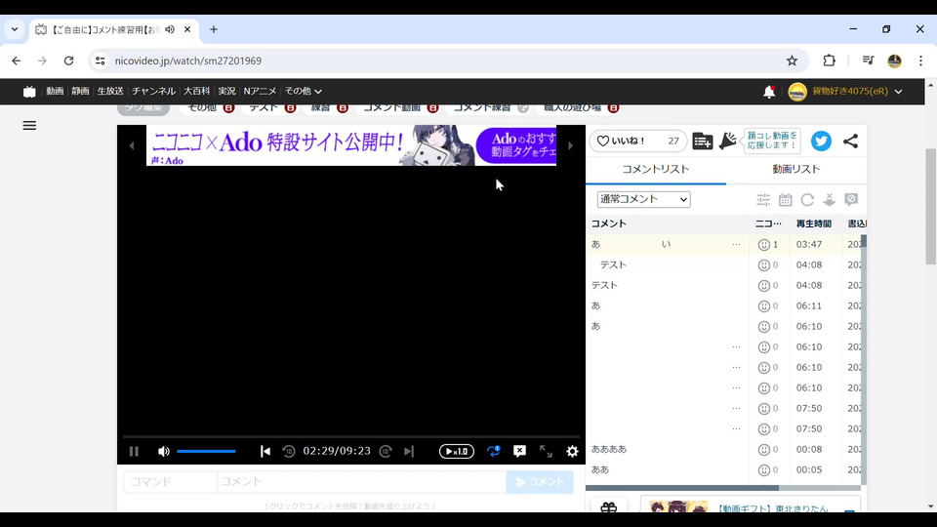Reload comment list icon
937x527 pixels.
click(807, 199)
